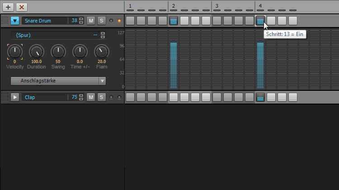Image resolution: width=339 pixels, height=190 pixels.
Task: Click the Velocity knob
Action: pos(14,52)
